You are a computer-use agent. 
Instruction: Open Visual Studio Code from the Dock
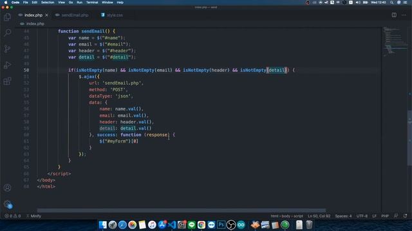(172, 225)
